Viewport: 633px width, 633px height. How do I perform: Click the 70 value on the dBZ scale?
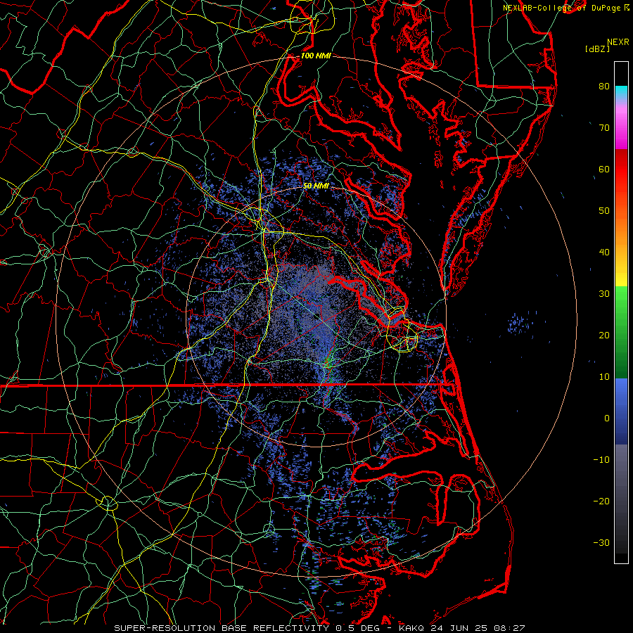[604, 127]
